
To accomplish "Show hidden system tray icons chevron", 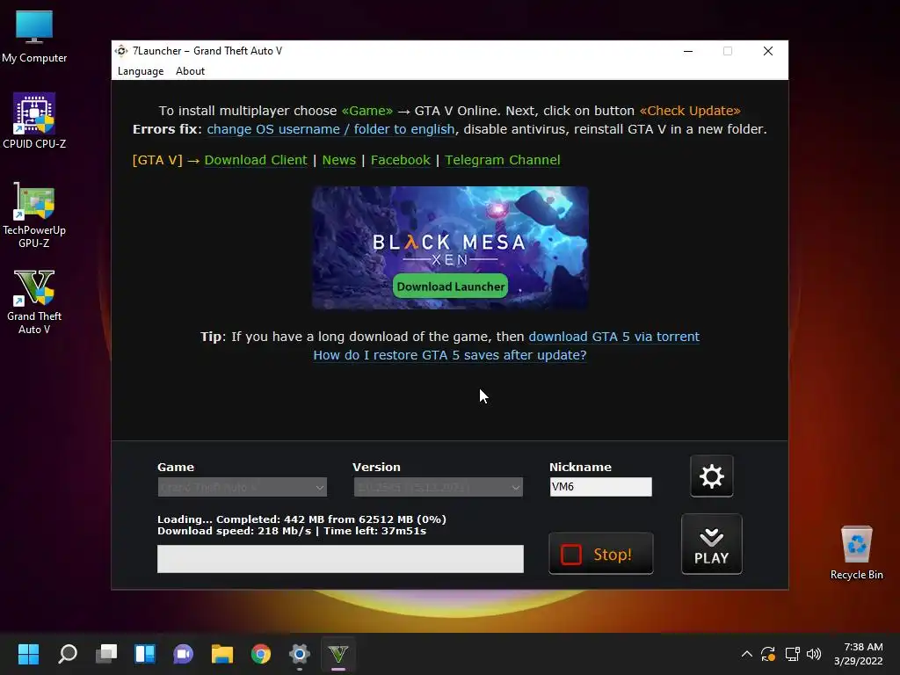I will 747,654.
